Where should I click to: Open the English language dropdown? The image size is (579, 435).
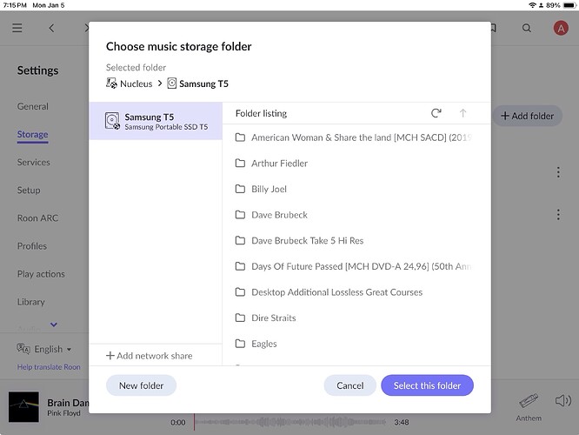click(45, 350)
